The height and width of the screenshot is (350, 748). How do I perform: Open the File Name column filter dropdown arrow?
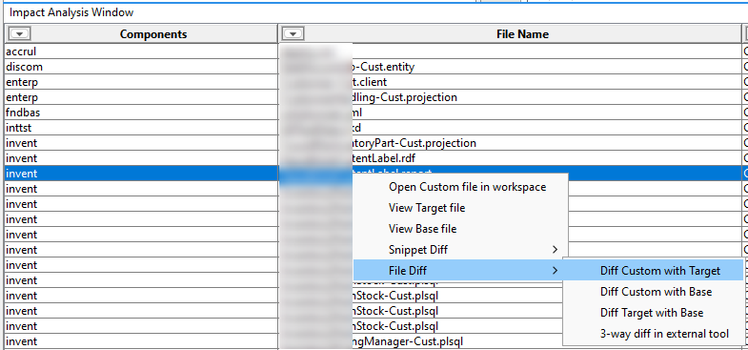[x=293, y=34]
